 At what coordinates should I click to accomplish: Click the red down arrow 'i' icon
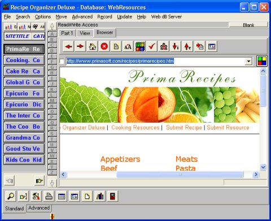(x=176, y=46)
